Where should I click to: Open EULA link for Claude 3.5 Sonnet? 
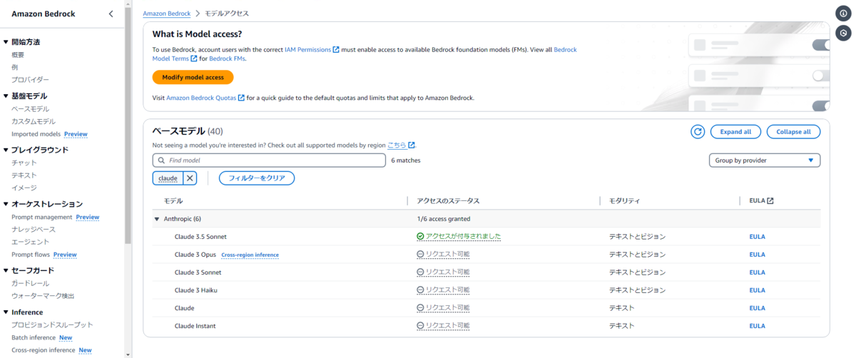tap(757, 236)
